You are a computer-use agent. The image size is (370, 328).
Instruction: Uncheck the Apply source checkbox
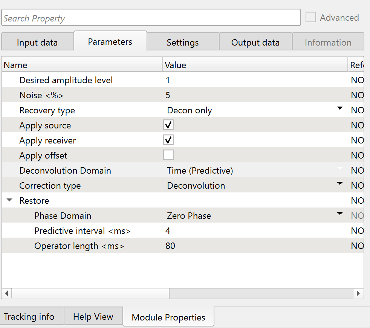click(168, 125)
